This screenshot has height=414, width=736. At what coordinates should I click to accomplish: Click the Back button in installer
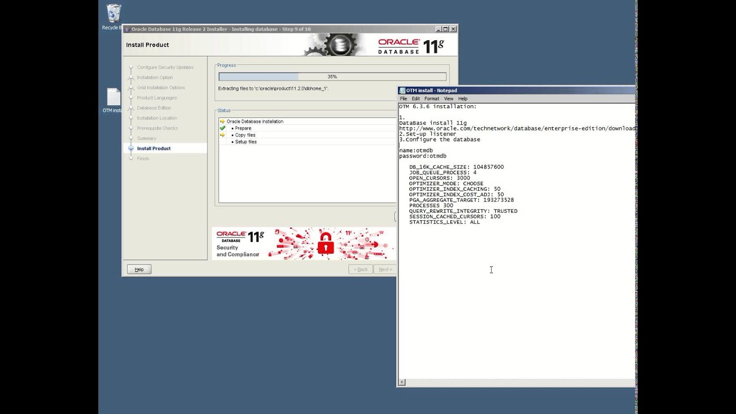coord(361,269)
